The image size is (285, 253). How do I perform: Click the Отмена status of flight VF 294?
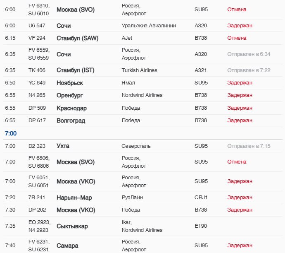tap(237, 38)
